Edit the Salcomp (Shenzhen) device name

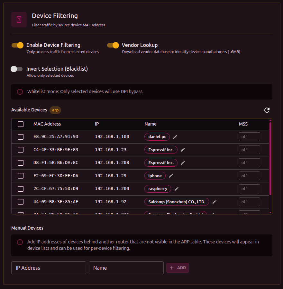pyautogui.click(x=215, y=202)
